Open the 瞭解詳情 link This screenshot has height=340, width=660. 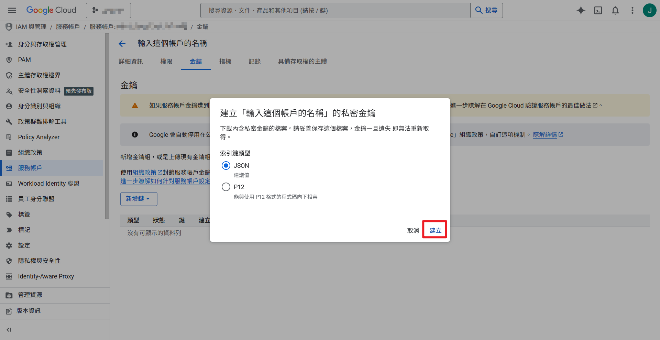tap(545, 134)
